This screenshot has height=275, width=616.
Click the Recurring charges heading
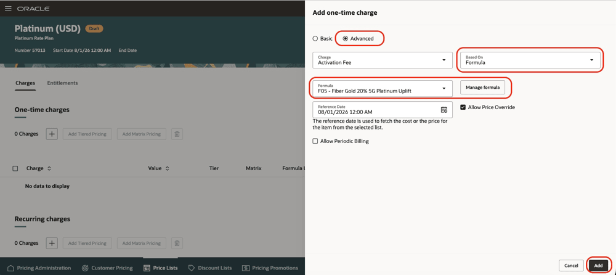[43, 219]
